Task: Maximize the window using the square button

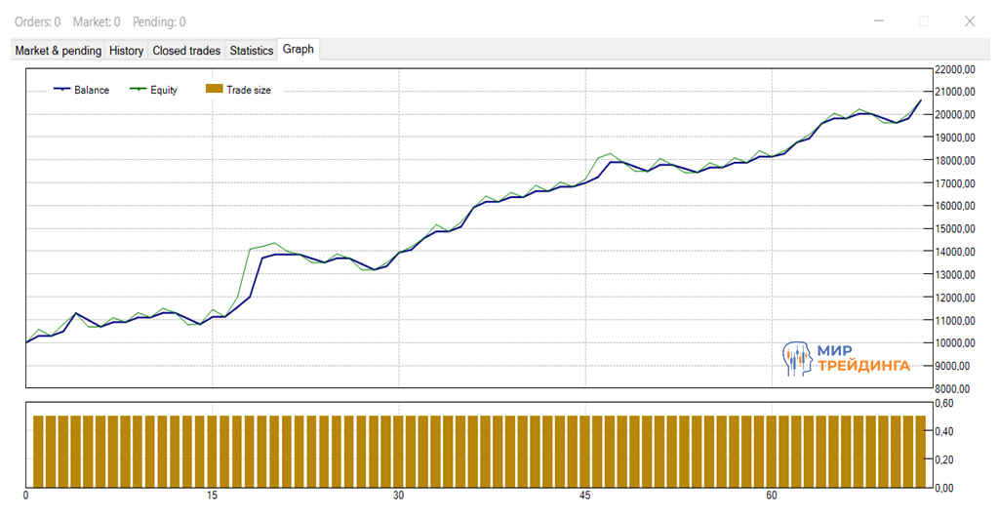Action: (924, 20)
